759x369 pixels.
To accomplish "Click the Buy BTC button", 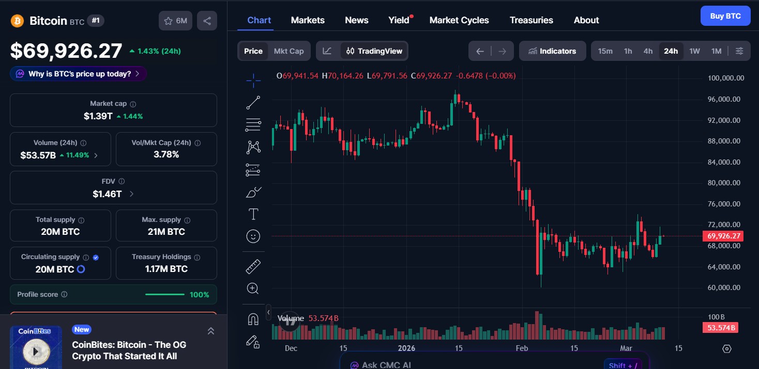I will coord(725,15).
